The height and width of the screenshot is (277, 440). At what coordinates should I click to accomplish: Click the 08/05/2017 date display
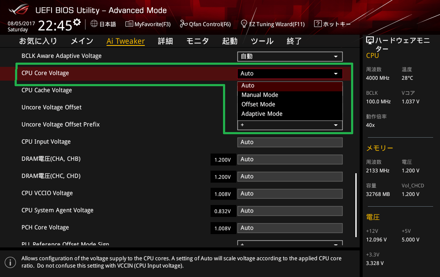pos(21,24)
